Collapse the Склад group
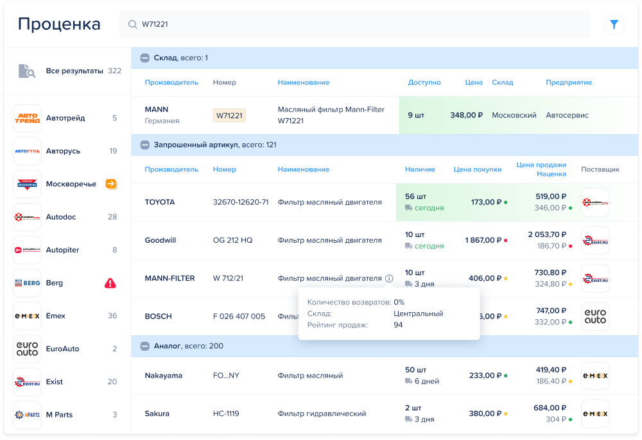The width and height of the screenshot is (642, 440). [145, 58]
